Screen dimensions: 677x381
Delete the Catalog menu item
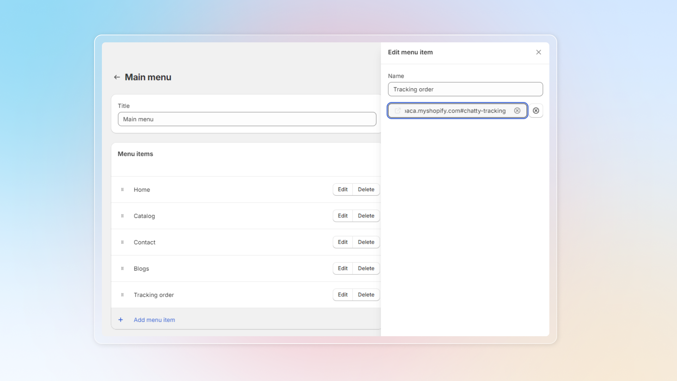(366, 216)
